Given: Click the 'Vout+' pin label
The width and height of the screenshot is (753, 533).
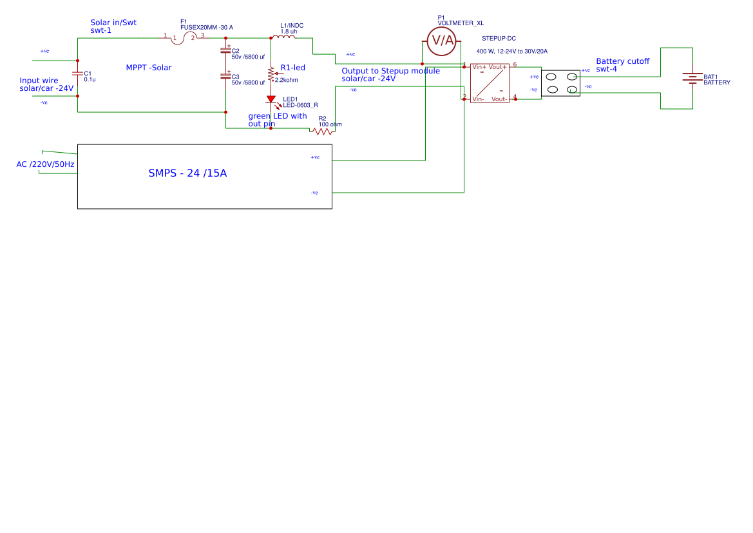Looking at the screenshot, I should pos(497,67).
